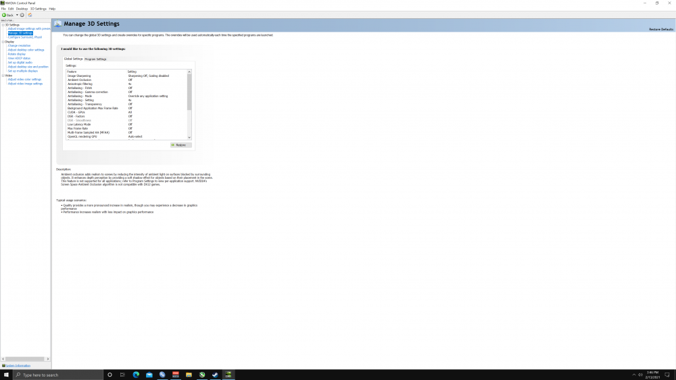The height and width of the screenshot is (380, 676).
Task: Open the 3D Settings menu
Action: [x=38, y=9]
